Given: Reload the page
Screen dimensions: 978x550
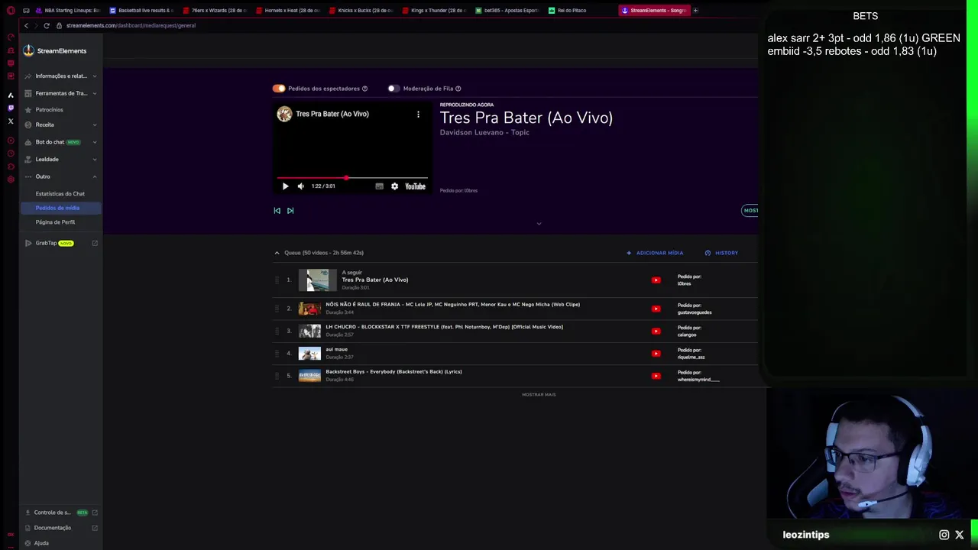Looking at the screenshot, I should [47, 26].
